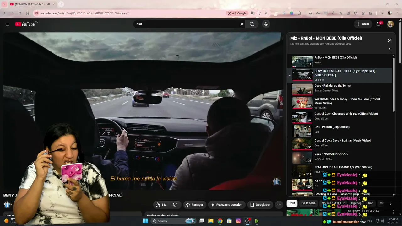Open Microsoft Store from the taskbar
The height and width of the screenshot is (226, 402).
click(229, 221)
